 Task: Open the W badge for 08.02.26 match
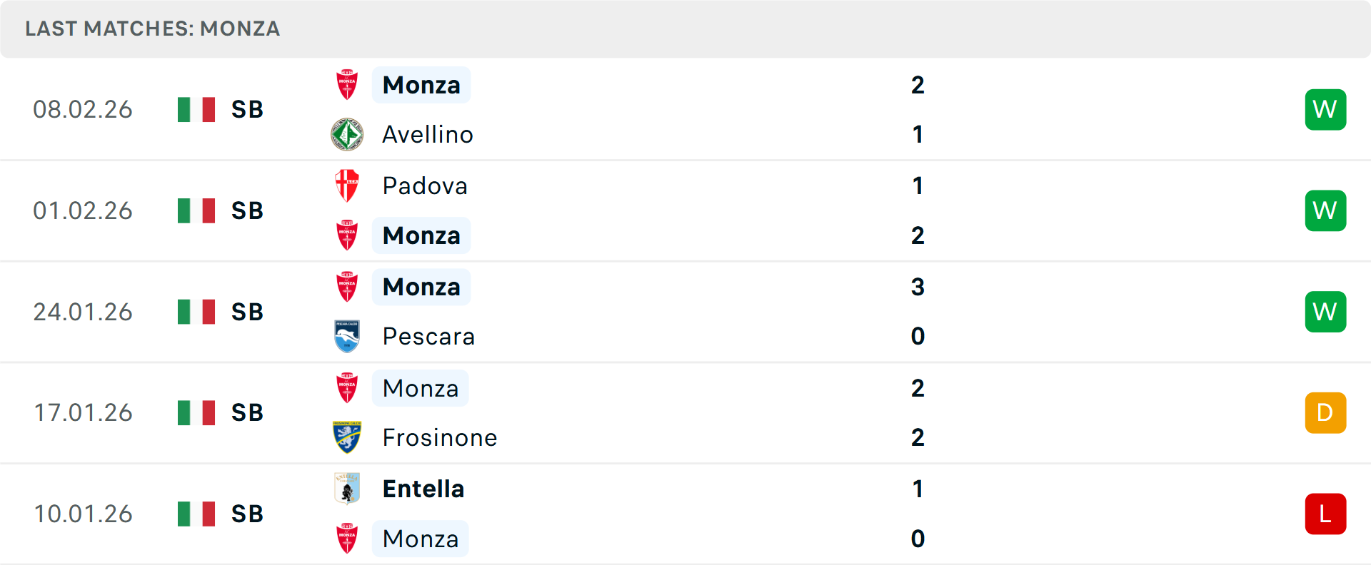(1325, 109)
